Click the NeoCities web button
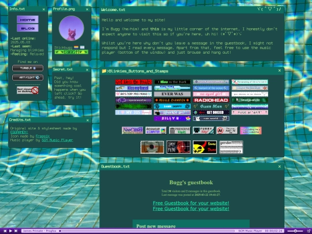The image size is (312, 234). 132,131
